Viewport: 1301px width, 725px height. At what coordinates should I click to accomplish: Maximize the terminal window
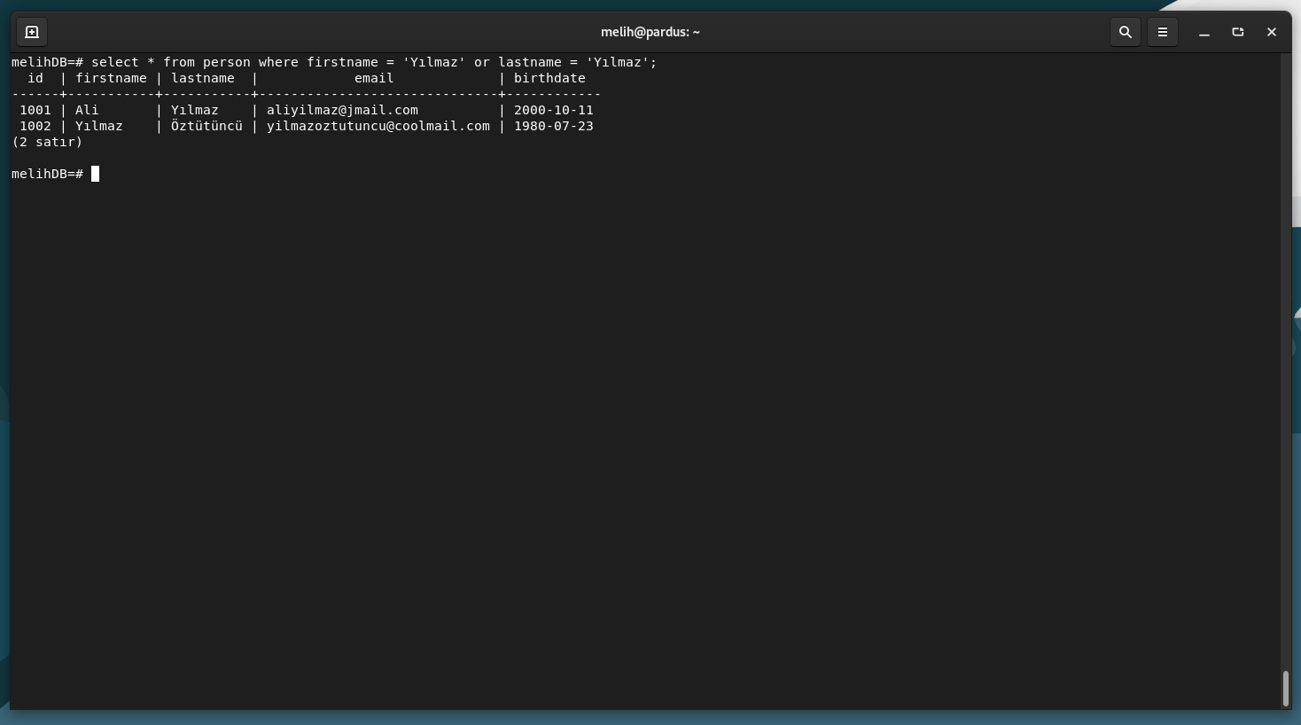point(1238,32)
